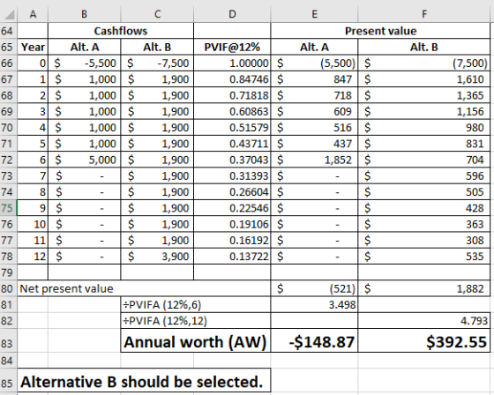Select column A header
This screenshot has height=395, width=494.
tap(33, 14)
